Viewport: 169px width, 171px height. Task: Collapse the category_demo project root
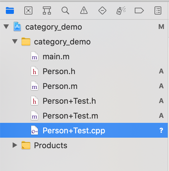point(6,27)
